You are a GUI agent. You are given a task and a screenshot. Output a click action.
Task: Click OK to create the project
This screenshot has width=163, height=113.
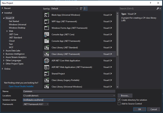139,109
